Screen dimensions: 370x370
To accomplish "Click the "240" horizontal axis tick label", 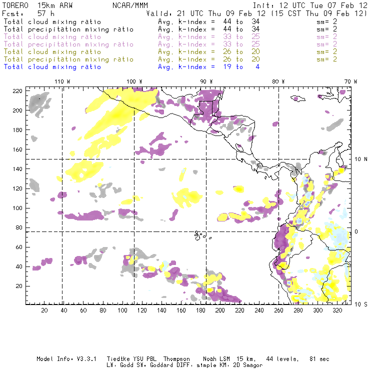I will [x=259, y=310].
